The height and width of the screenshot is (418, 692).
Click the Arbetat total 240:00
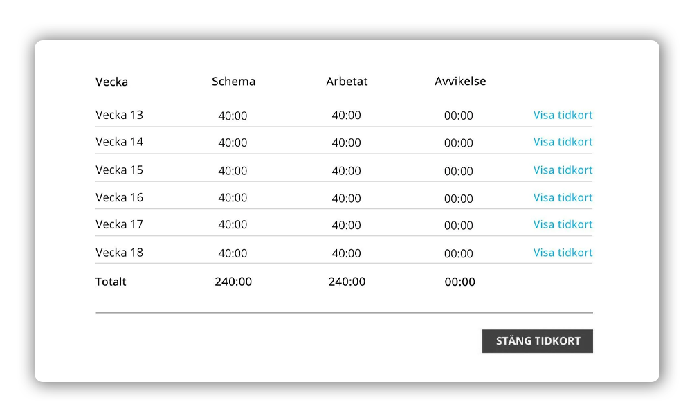347,282
